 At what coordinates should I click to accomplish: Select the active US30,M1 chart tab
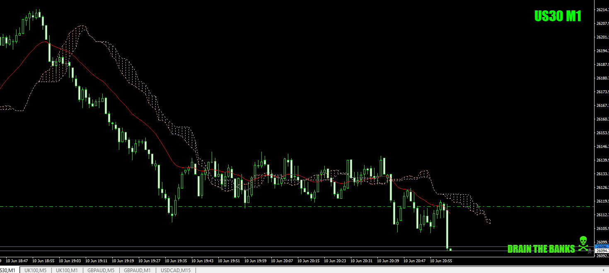(x=8, y=270)
